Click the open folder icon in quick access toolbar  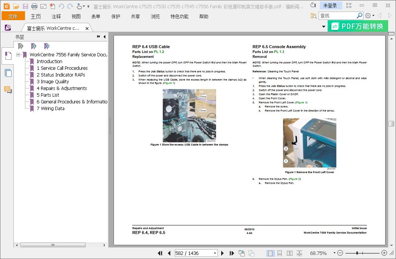click(x=16, y=6)
